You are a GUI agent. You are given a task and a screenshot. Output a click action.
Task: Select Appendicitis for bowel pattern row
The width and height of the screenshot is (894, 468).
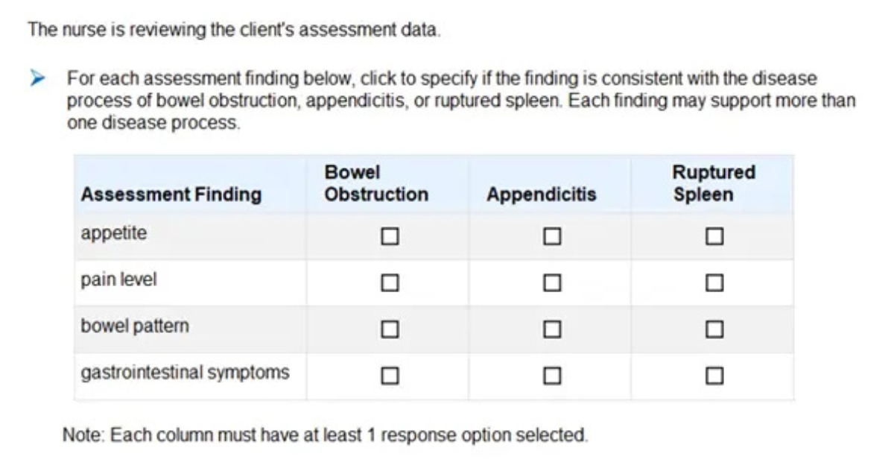pyautogui.click(x=551, y=329)
